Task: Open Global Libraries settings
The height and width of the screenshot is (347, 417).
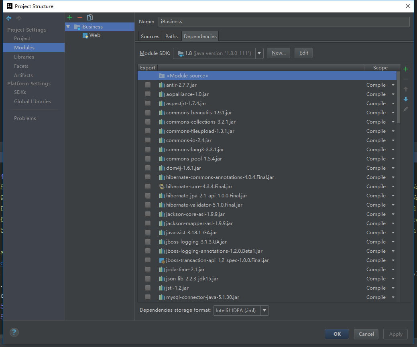Action: coord(33,101)
